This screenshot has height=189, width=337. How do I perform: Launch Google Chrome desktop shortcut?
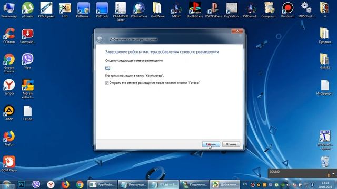point(9,63)
